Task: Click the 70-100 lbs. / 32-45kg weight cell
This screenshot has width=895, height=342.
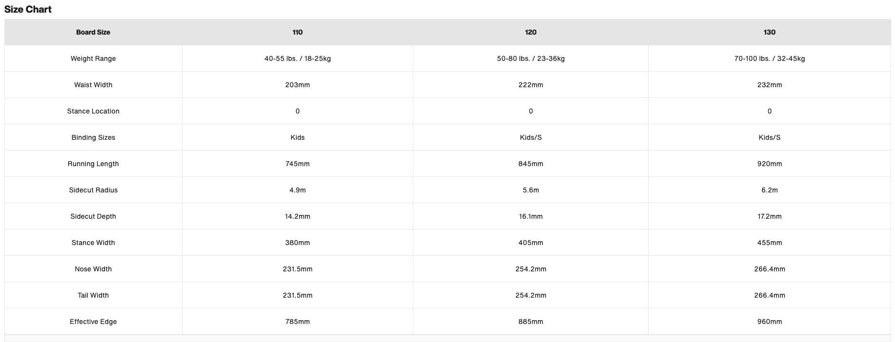Action: (x=769, y=58)
